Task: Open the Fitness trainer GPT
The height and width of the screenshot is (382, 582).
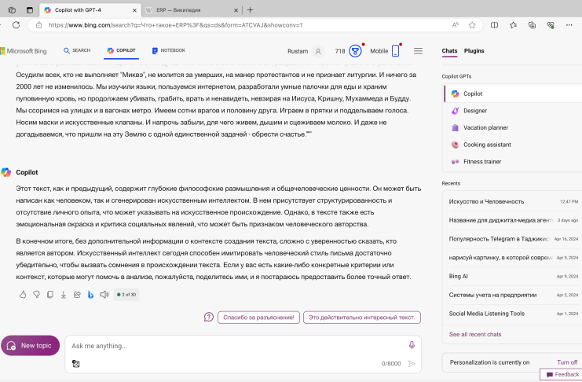Action: point(513,162)
